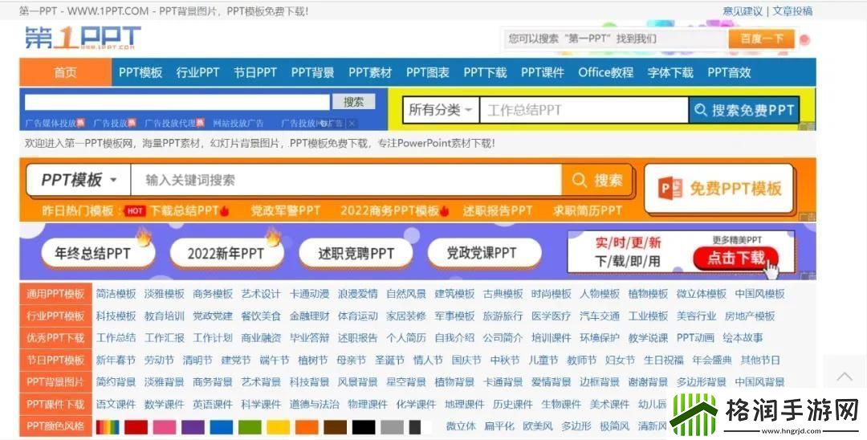Open the 毕业答辩 link
867x440 pixels.
click(309, 338)
